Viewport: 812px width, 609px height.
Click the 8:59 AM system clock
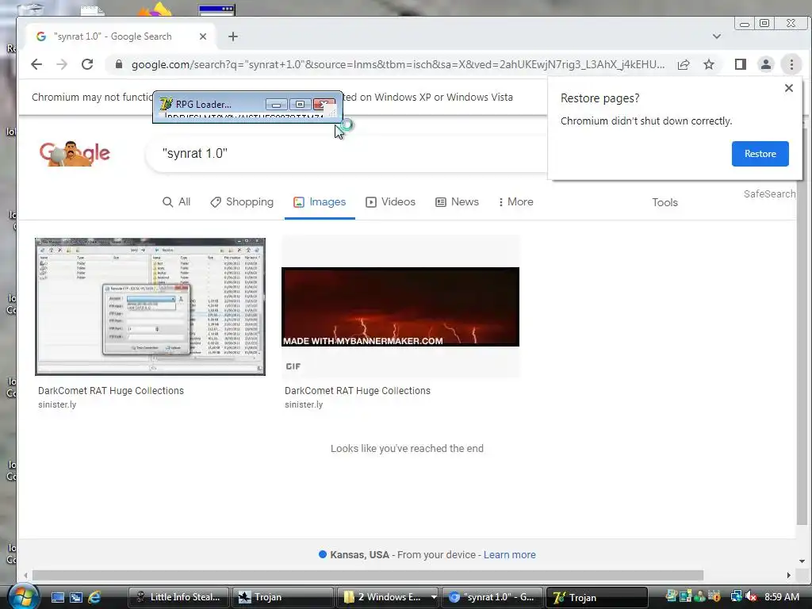(x=781, y=596)
